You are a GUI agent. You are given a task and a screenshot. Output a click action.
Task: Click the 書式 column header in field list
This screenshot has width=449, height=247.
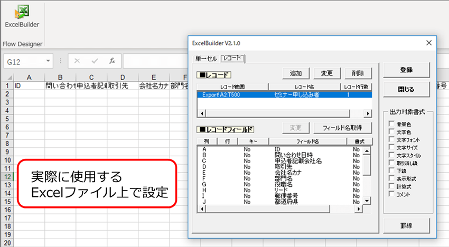359,141
